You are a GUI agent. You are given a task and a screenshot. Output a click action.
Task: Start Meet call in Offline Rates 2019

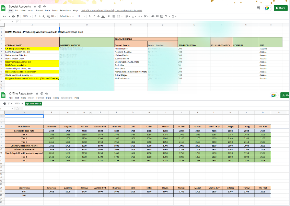pos(274,95)
